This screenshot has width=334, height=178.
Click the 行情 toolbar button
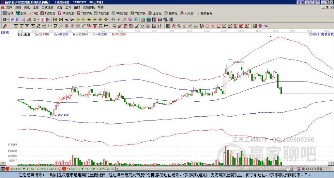pyautogui.click(x=8, y=13)
